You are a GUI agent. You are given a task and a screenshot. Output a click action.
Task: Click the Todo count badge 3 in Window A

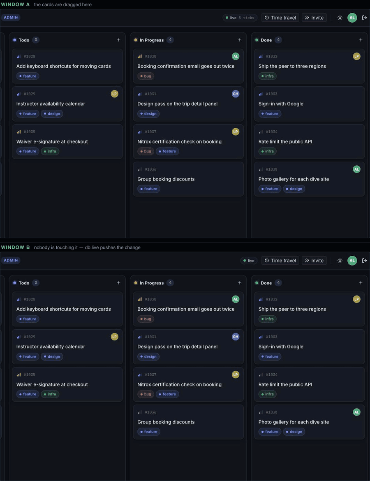click(36, 40)
